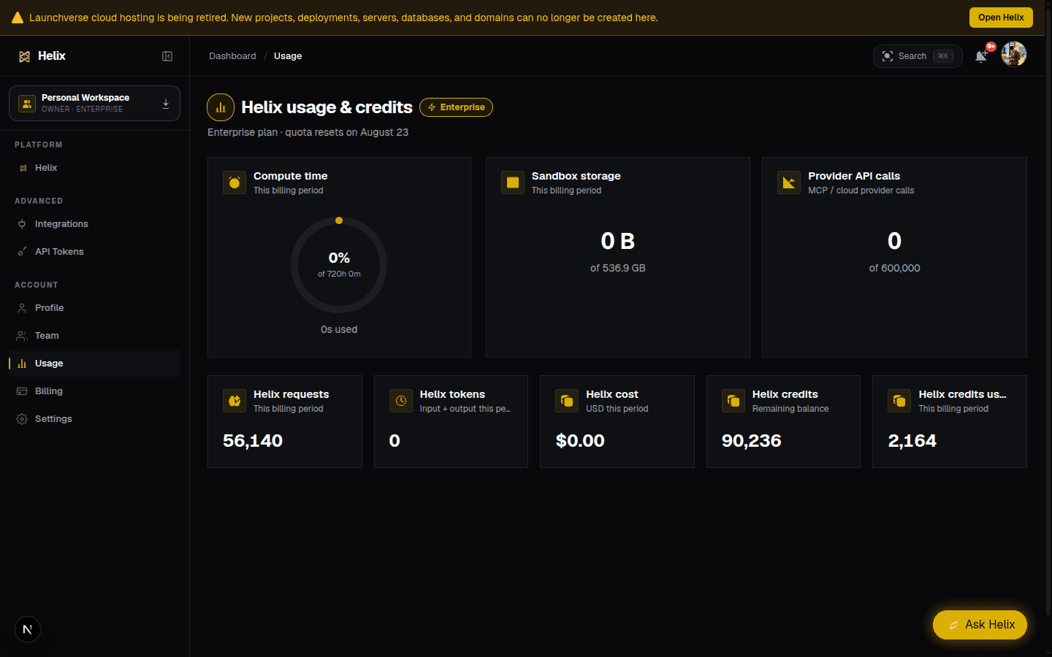Click the usage chart icon beside page title

click(221, 107)
